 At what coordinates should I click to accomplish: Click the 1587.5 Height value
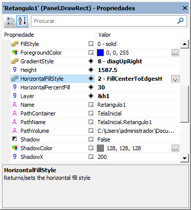(107, 70)
